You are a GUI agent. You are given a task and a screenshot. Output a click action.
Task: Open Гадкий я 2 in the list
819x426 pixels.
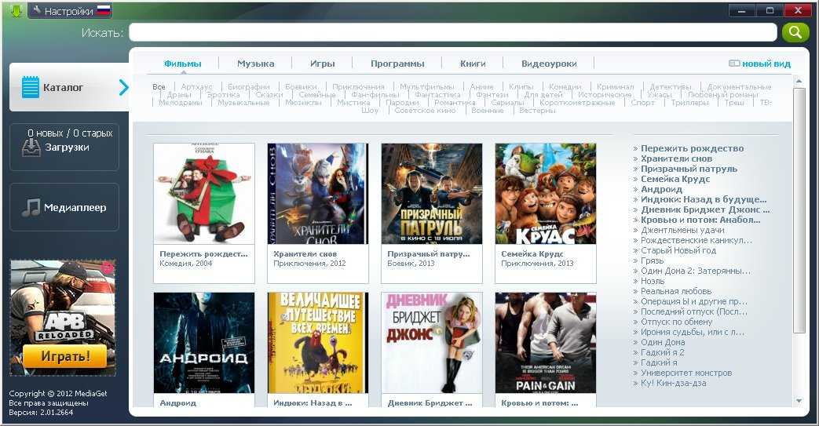(x=662, y=352)
